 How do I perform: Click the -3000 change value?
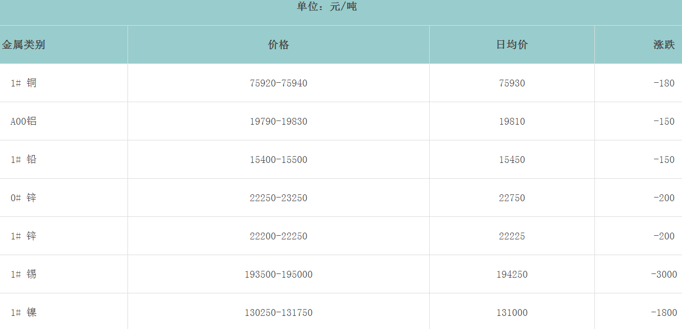664,274
